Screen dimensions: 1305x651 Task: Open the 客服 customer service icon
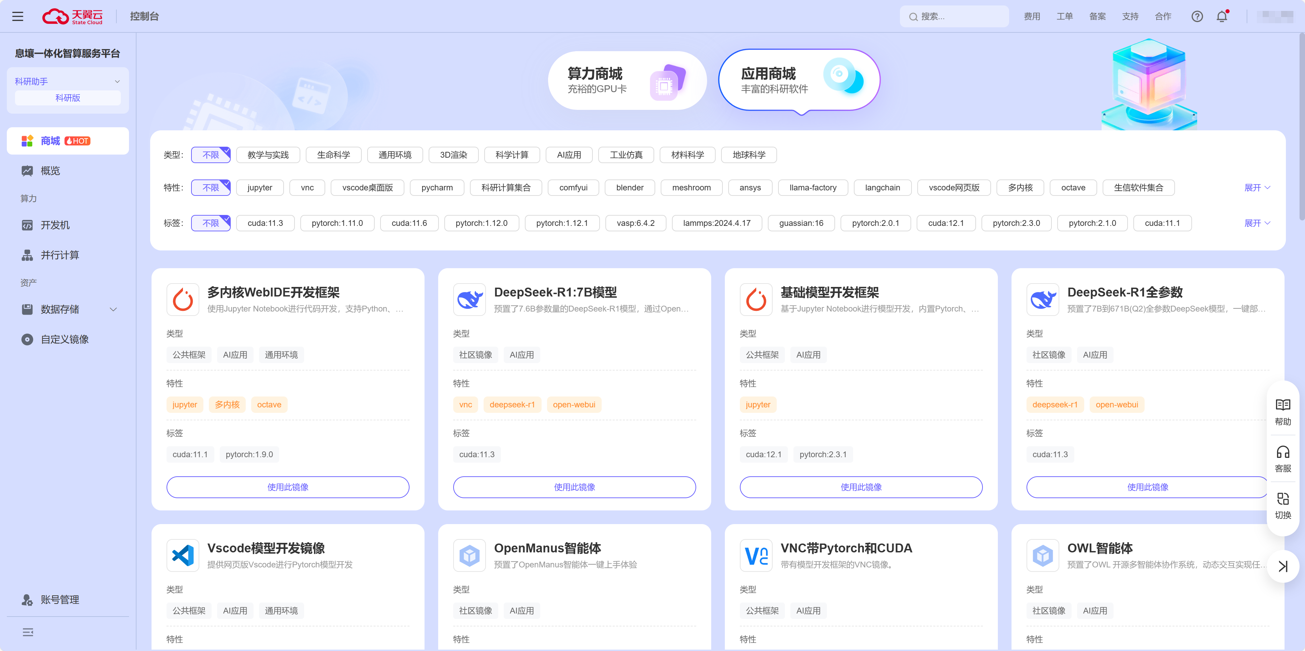[1283, 459]
